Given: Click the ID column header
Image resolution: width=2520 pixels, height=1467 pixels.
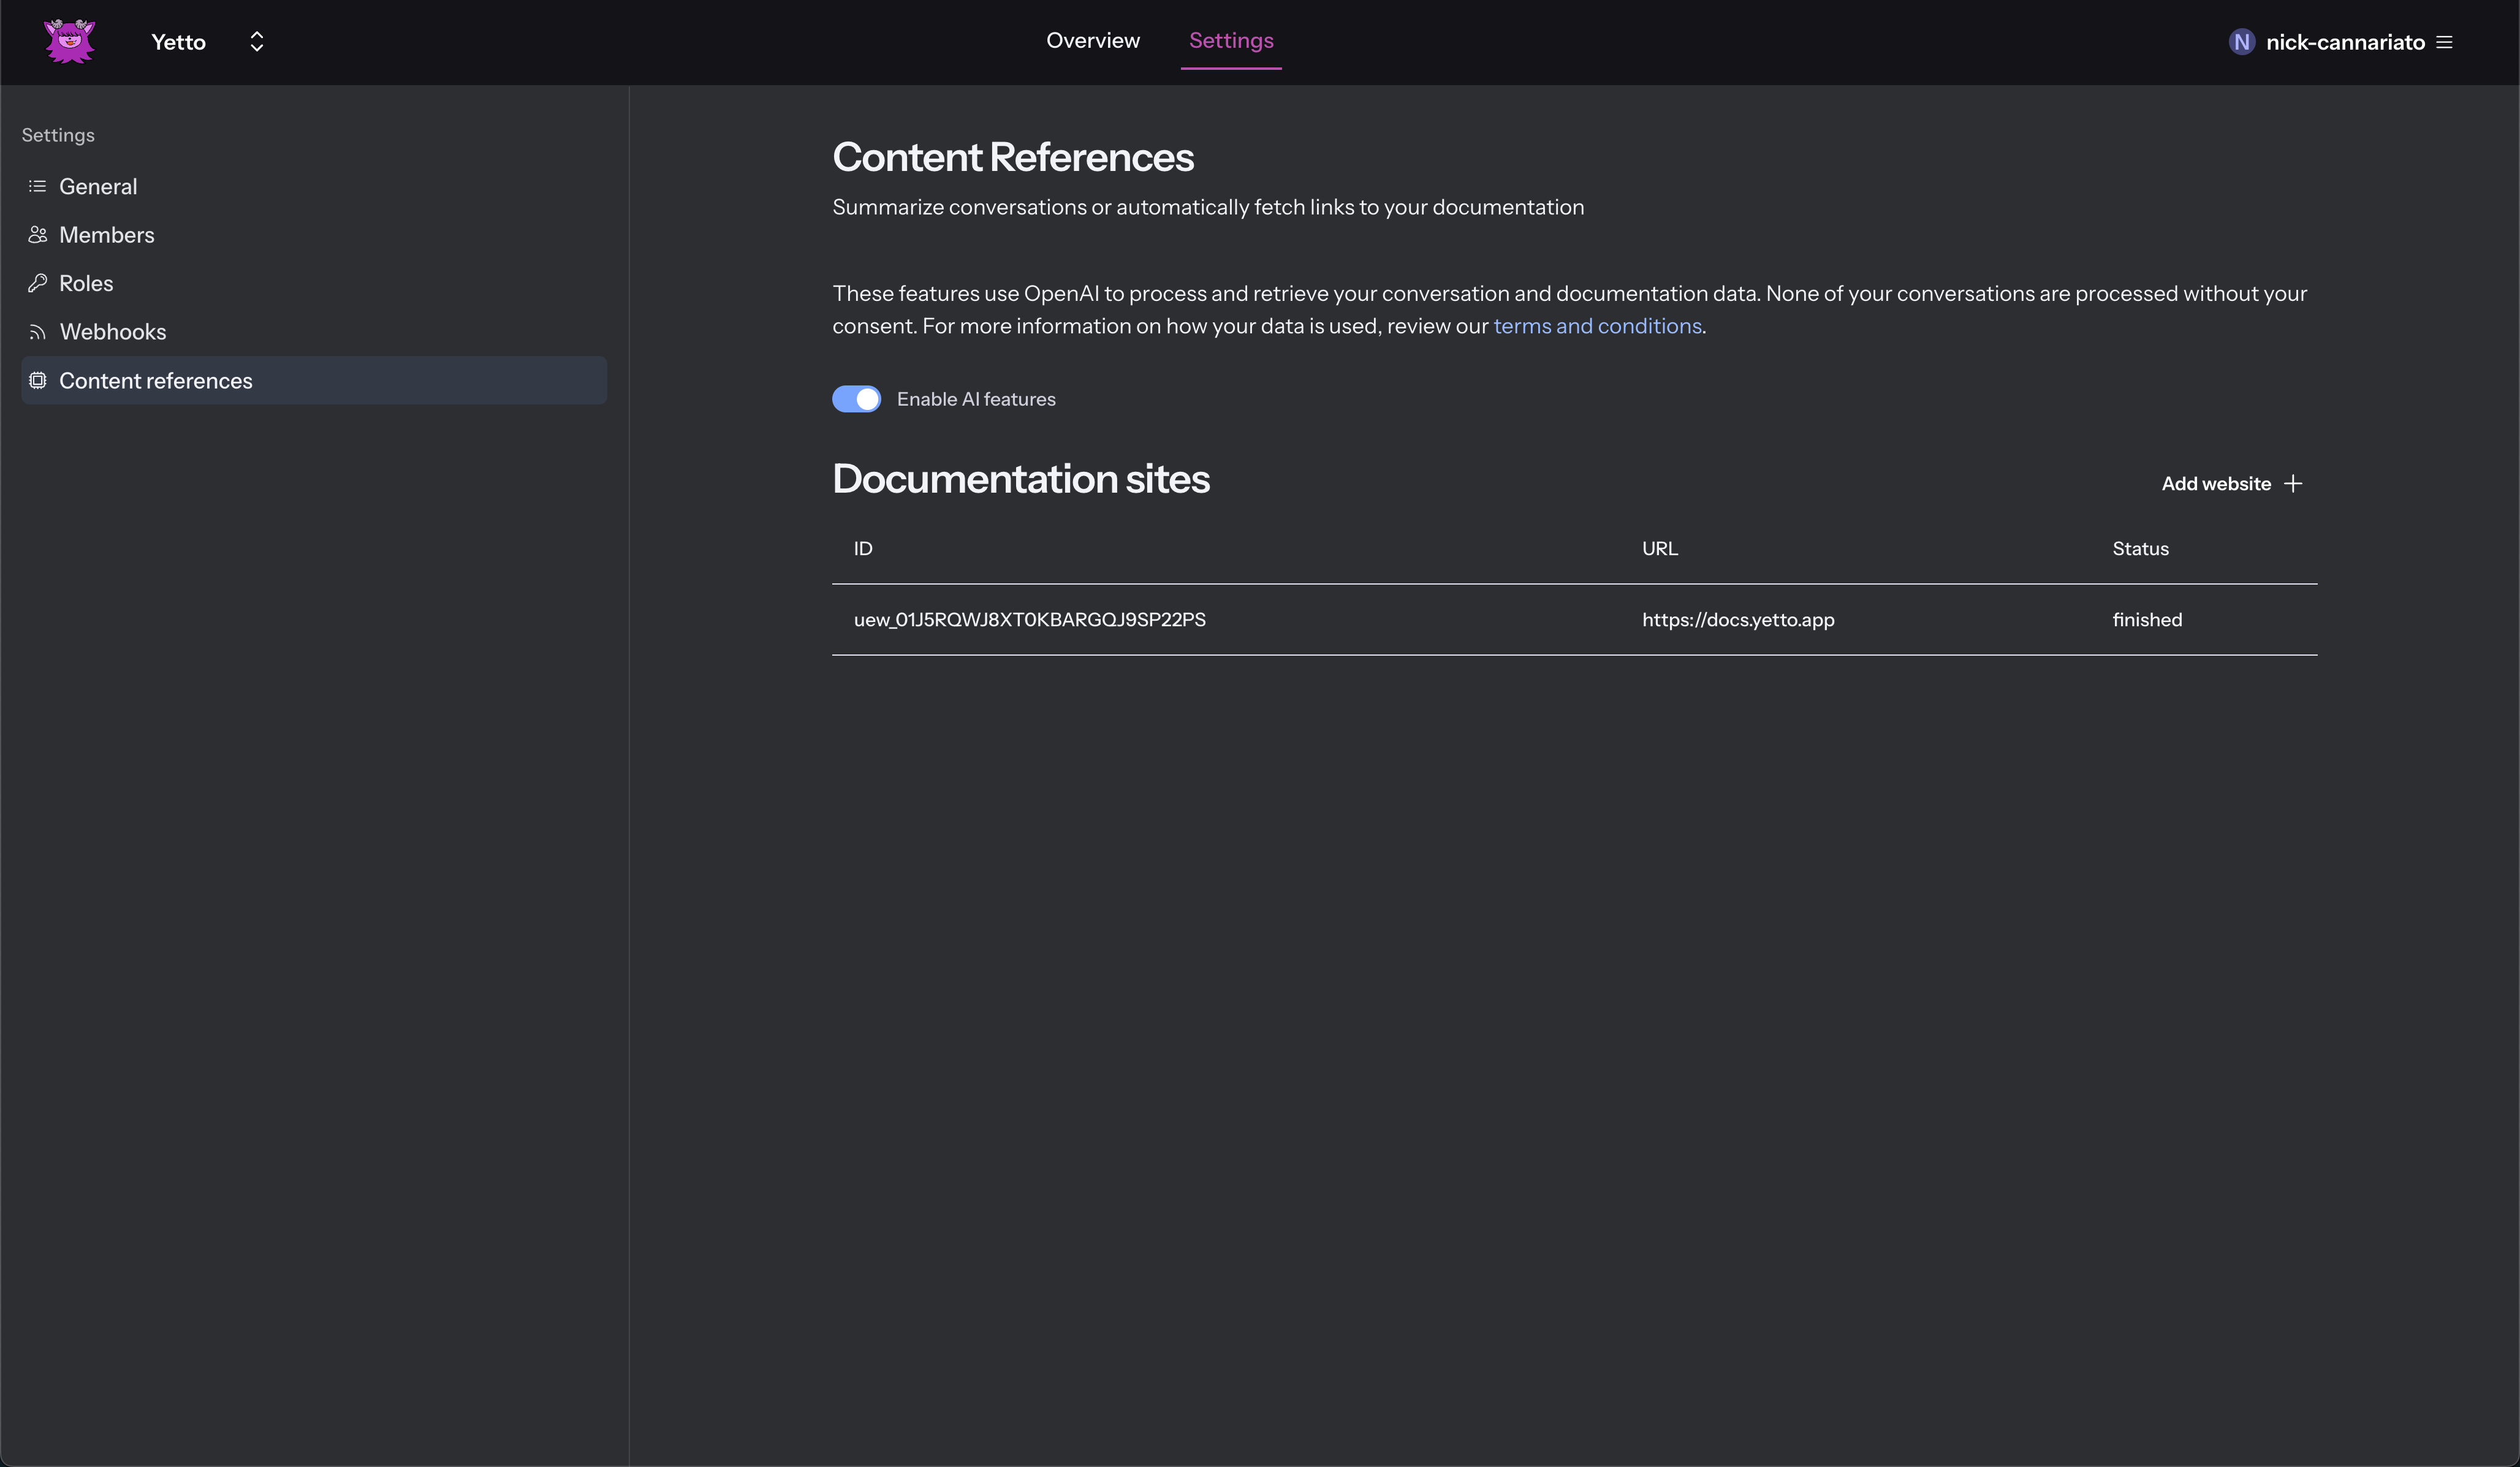Looking at the screenshot, I should tap(862, 548).
